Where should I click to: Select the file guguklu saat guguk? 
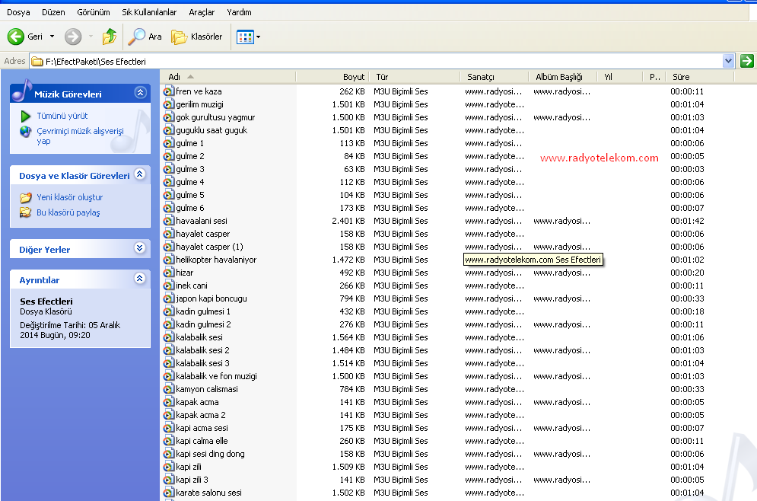(212, 130)
